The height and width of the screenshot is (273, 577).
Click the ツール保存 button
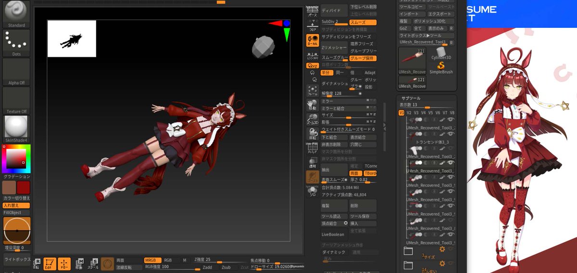(x=363, y=216)
